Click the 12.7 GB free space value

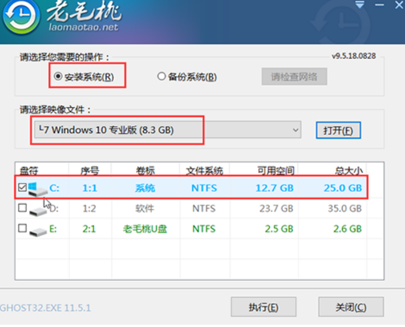(x=274, y=188)
